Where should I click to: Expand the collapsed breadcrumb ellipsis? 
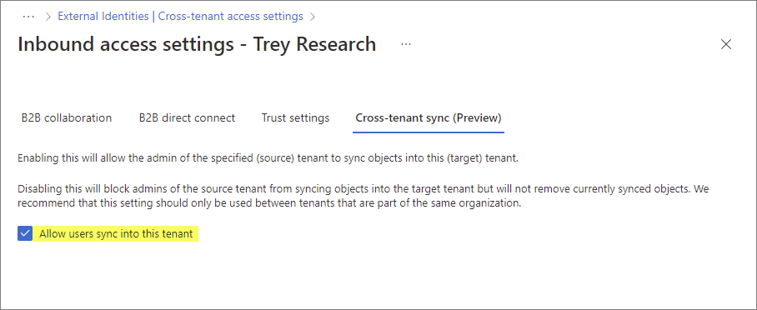pyautogui.click(x=28, y=17)
